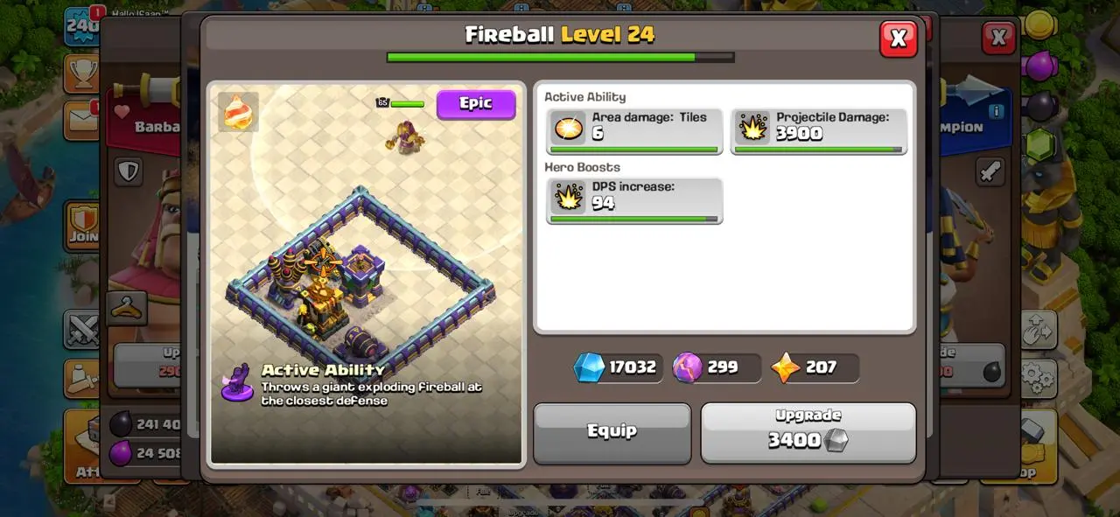Tap the Grand Warden in preview
This screenshot has width=1120, height=517.
[x=406, y=136]
